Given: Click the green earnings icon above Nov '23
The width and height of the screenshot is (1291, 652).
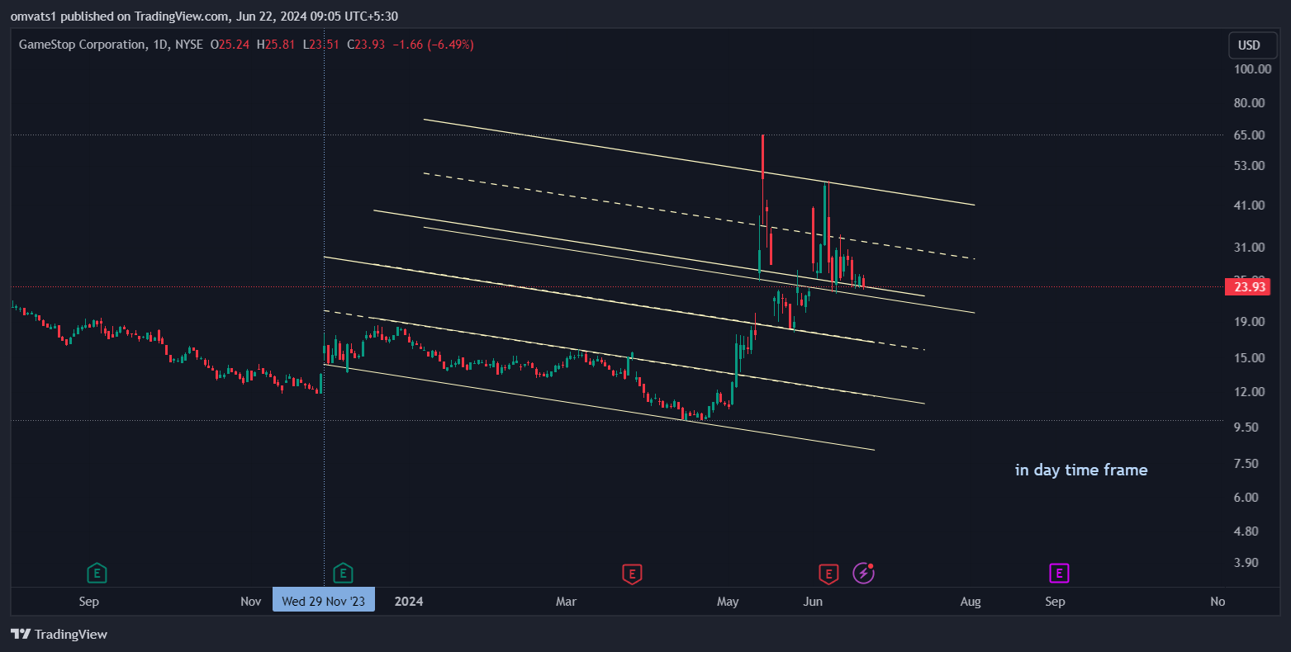Looking at the screenshot, I should coord(343,573).
